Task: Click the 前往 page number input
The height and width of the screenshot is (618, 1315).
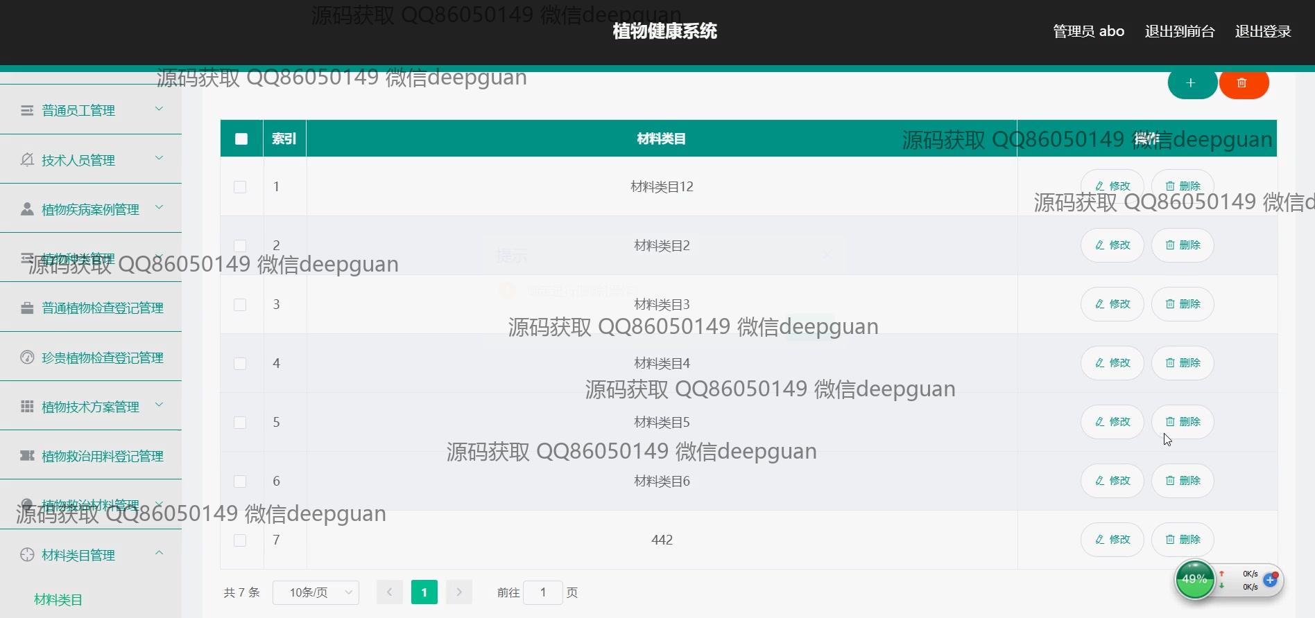Action: pos(543,592)
